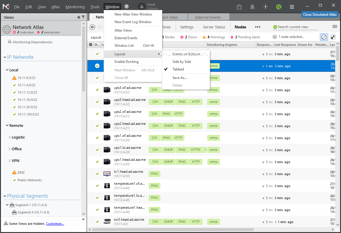Dismiss the hidden views notice with X
Screen dimensions: 341x233
83,219
